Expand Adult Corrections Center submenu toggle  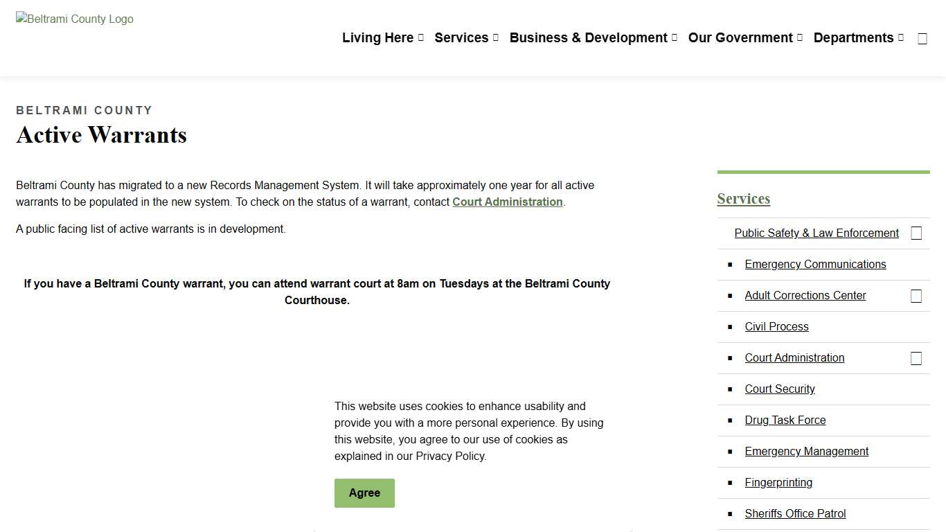coord(916,296)
